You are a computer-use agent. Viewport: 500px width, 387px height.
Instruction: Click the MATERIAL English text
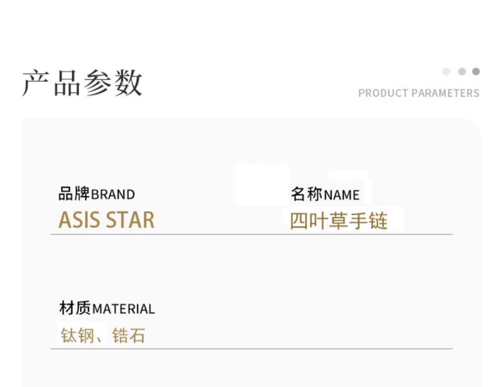tap(124, 309)
